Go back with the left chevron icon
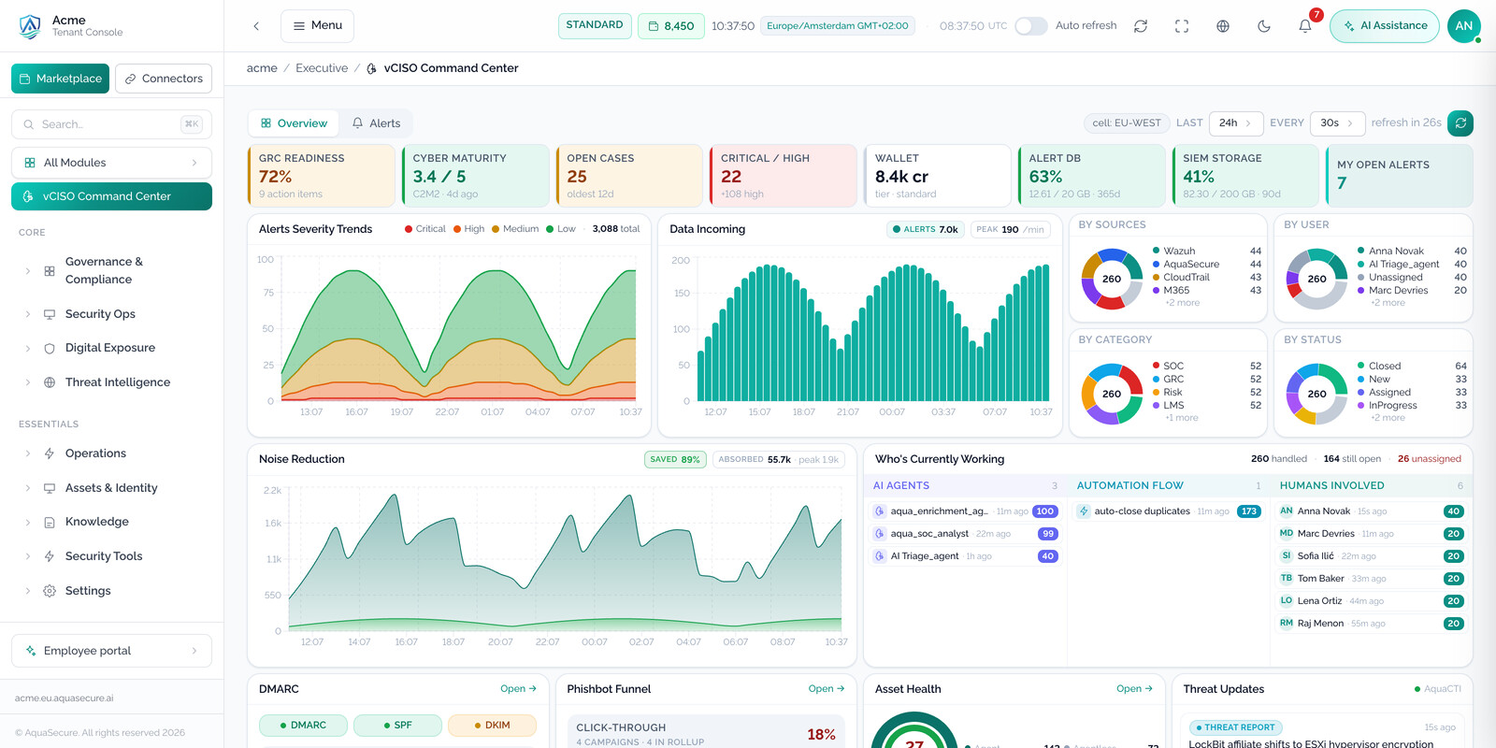 (x=256, y=26)
